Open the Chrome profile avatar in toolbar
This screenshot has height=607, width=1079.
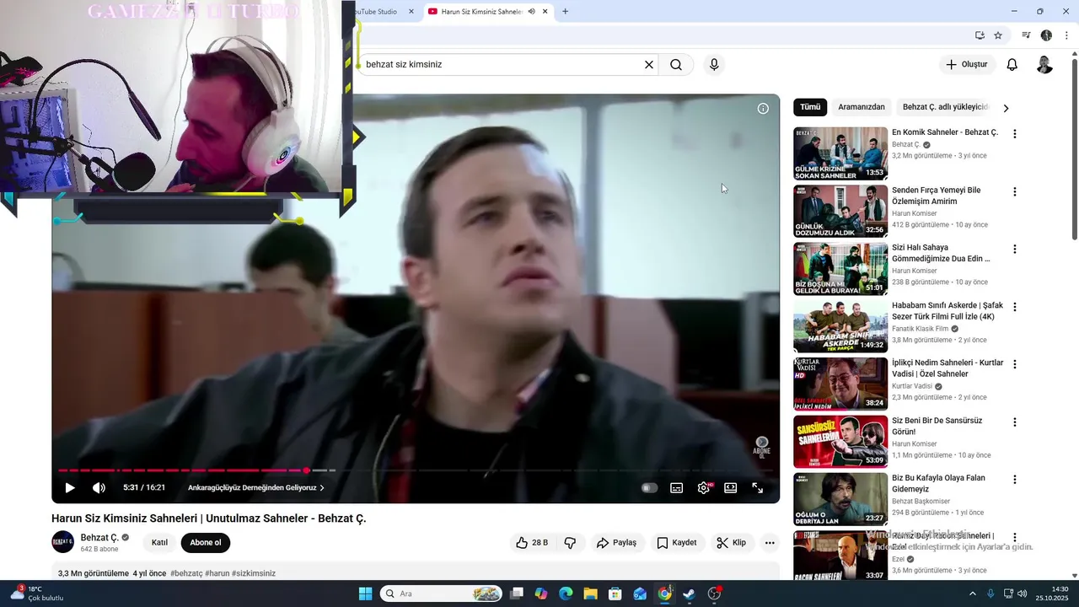(x=1046, y=35)
